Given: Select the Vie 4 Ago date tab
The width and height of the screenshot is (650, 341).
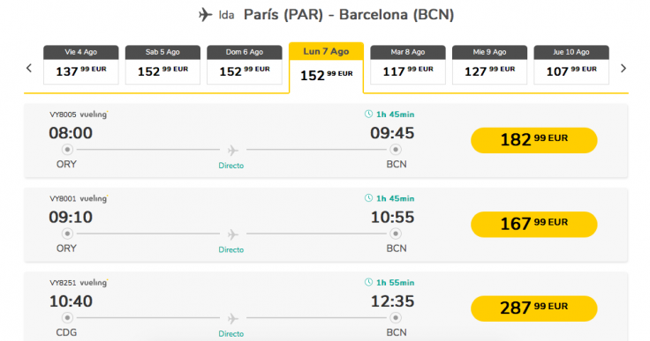Looking at the screenshot, I should point(81,64).
